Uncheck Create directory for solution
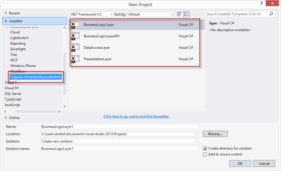The width and height of the screenshot is (281, 171). tap(205, 148)
